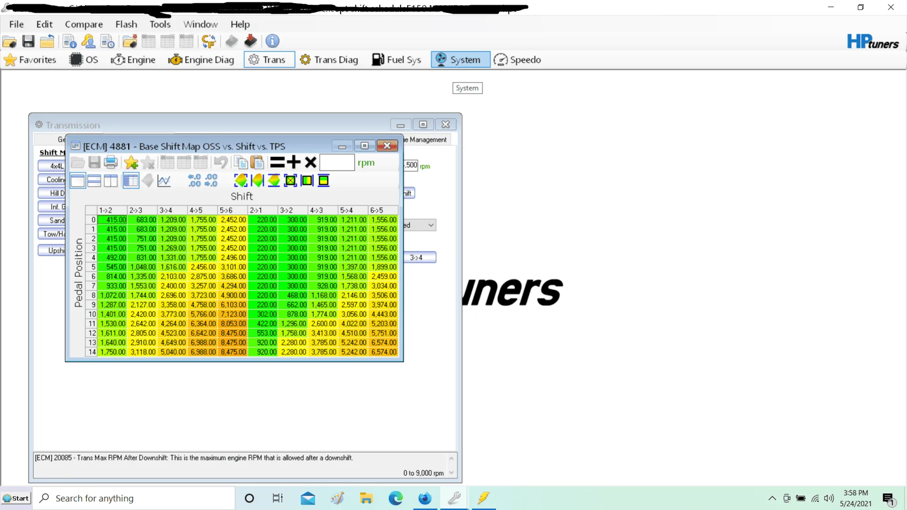Open the OS section

click(x=84, y=60)
